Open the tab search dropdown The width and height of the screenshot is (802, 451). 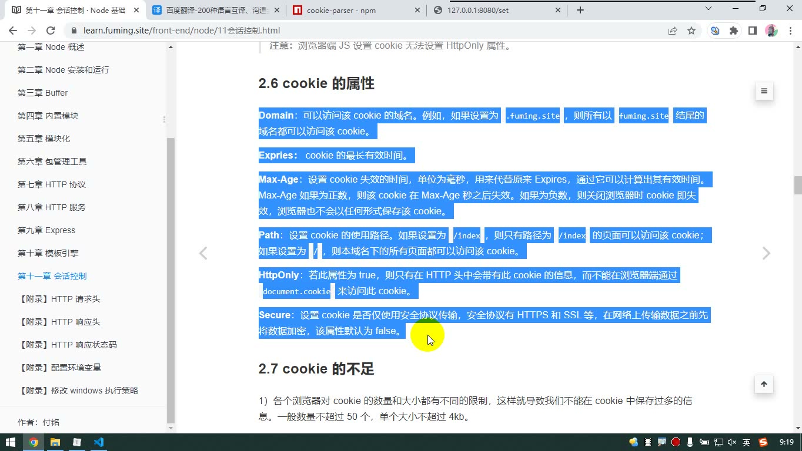709,9
